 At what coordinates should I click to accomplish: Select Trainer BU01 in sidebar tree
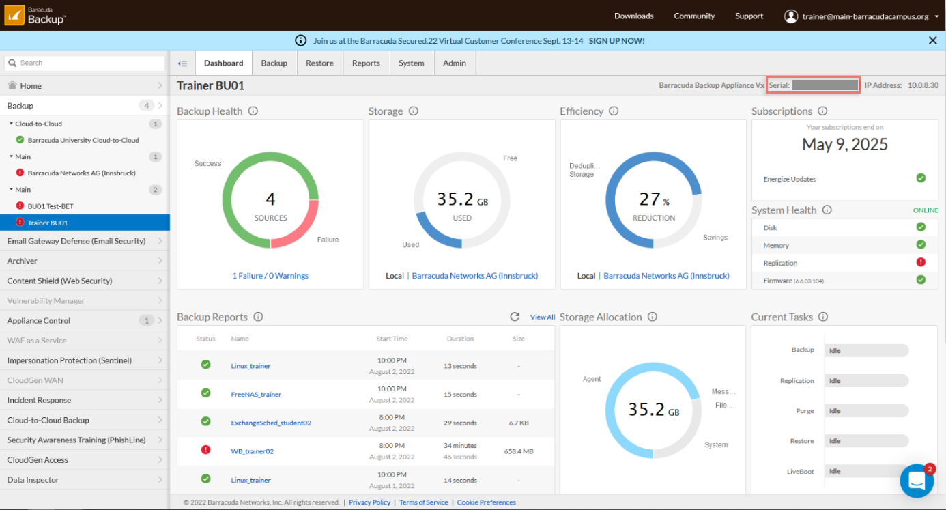click(x=85, y=223)
